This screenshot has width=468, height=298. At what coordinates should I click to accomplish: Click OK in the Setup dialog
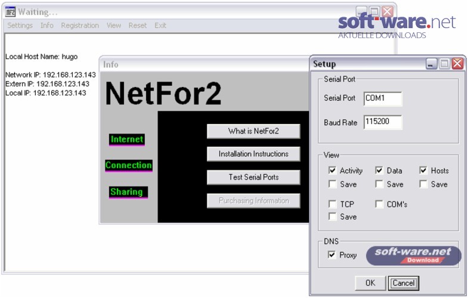point(370,283)
